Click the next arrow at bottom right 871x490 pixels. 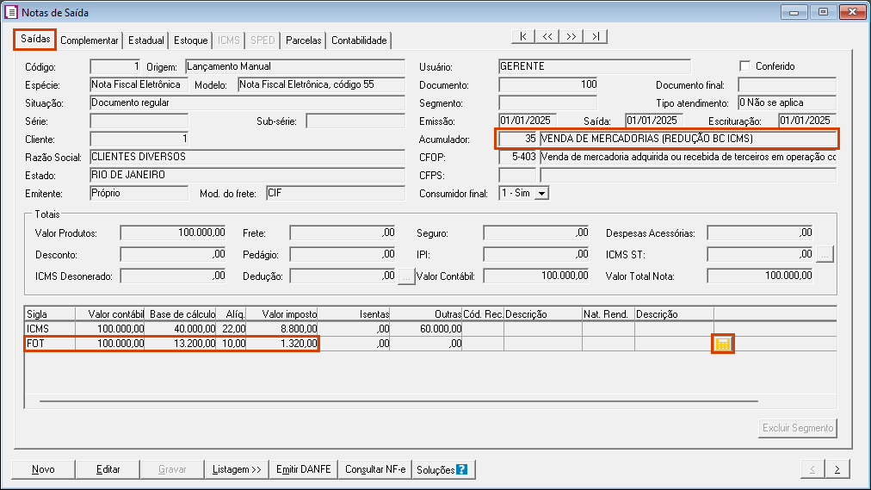click(837, 469)
